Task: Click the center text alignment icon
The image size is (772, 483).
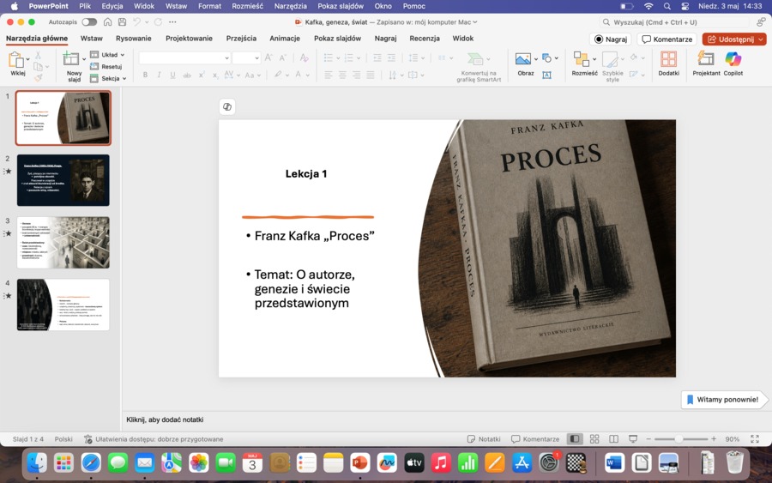Action: click(342, 75)
